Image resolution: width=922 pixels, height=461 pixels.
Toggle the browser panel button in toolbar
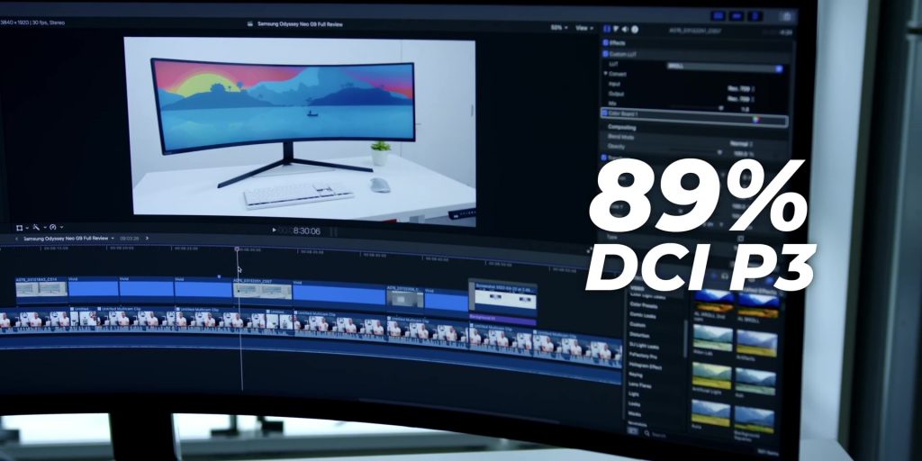click(x=718, y=16)
